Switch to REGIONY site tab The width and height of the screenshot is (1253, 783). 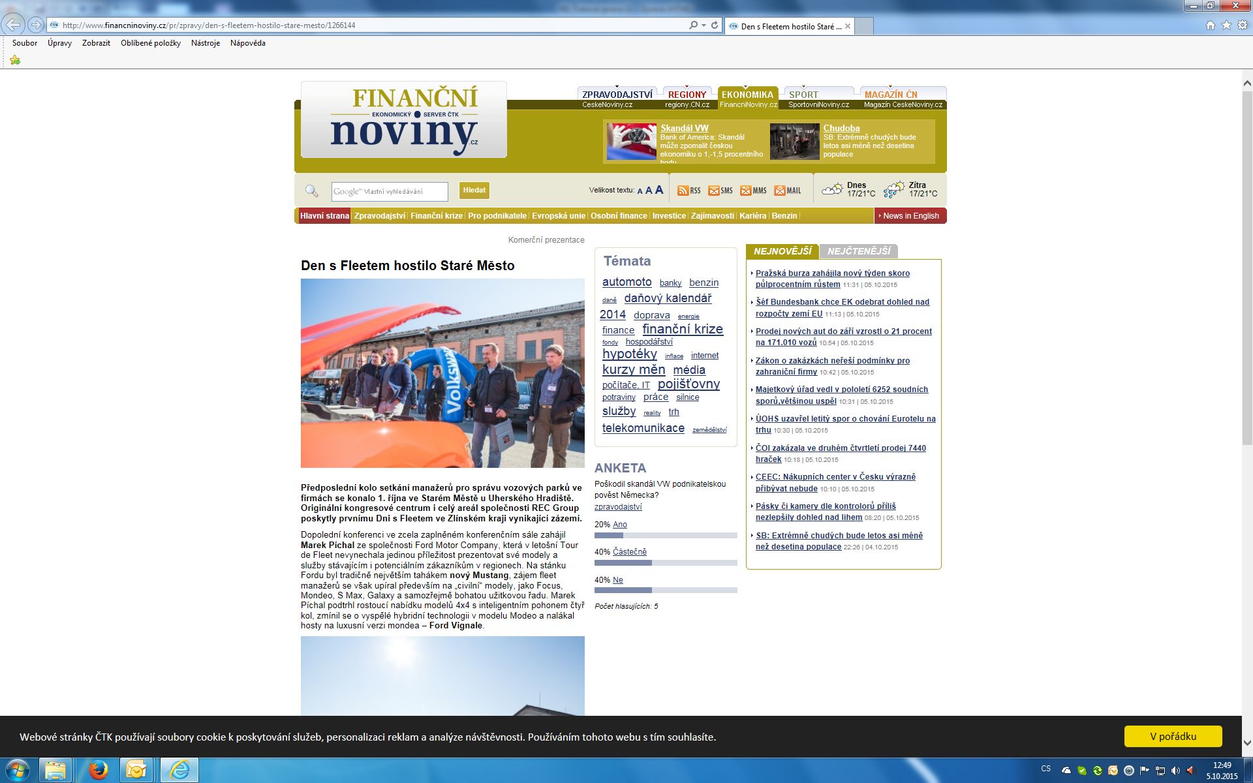(687, 95)
